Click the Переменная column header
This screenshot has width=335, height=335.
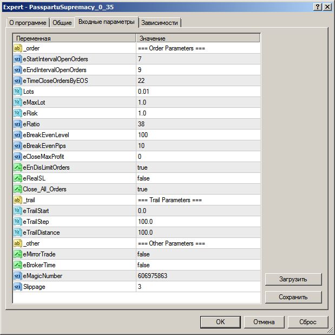pyautogui.click(x=74, y=38)
